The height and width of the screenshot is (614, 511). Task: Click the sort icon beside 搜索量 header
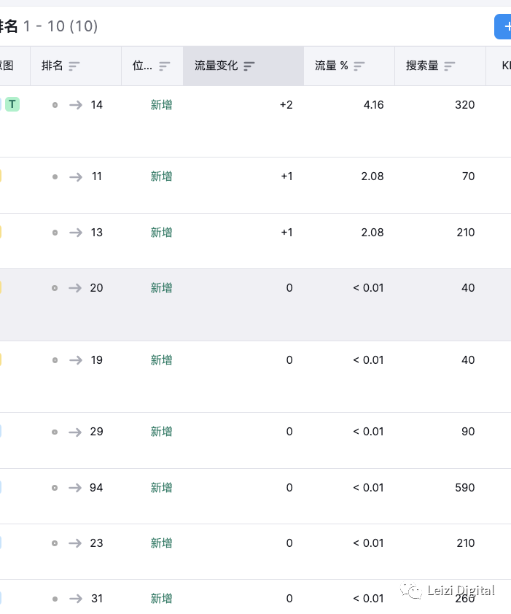point(450,66)
